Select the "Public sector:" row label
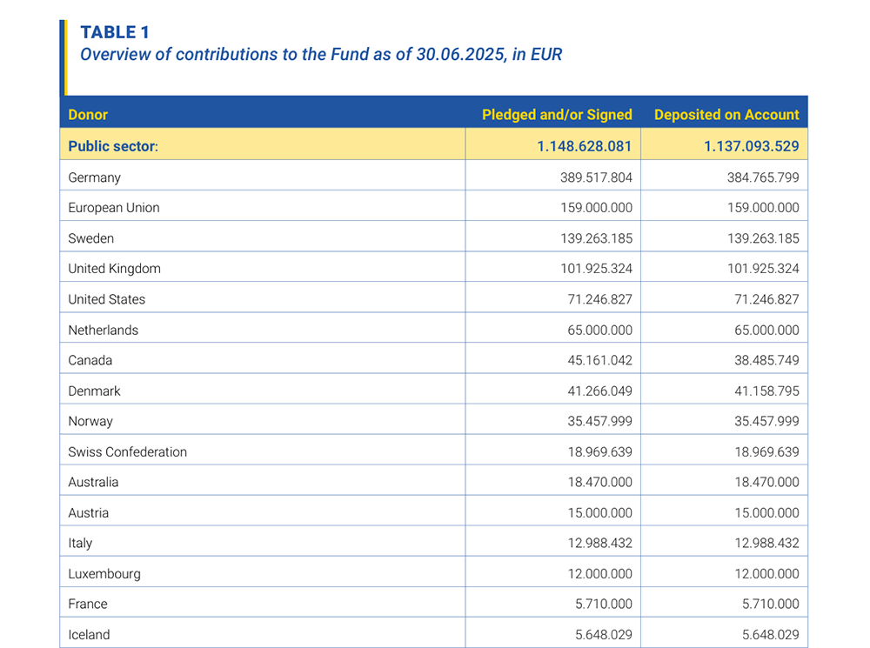Image resolution: width=870 pixels, height=648 pixels. 113,146
